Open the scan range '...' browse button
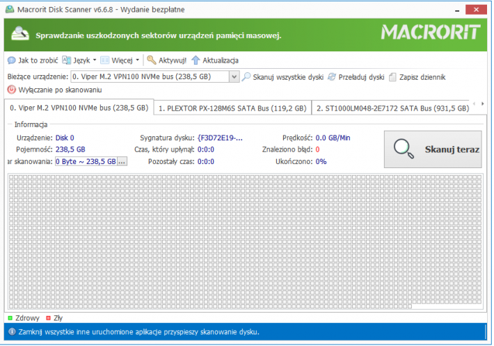The height and width of the screenshot is (346, 494). click(122, 162)
